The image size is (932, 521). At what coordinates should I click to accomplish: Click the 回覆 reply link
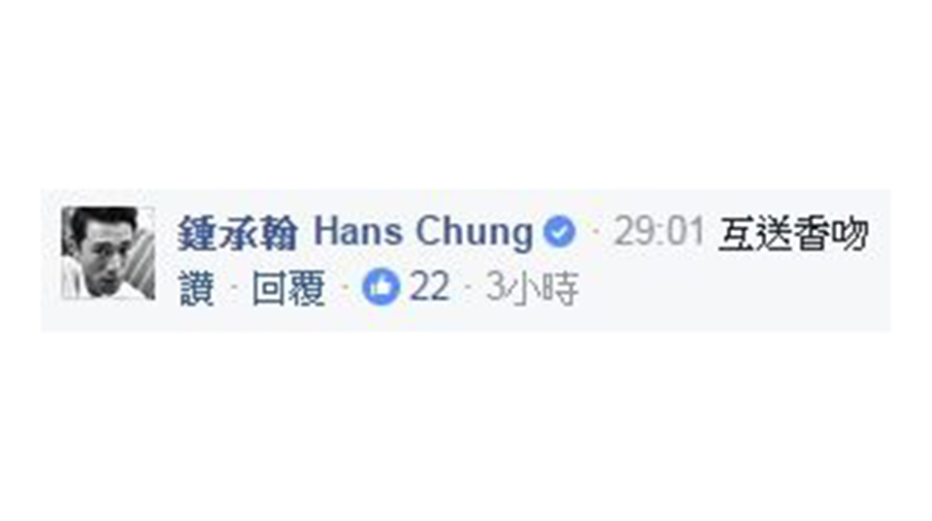tap(288, 288)
